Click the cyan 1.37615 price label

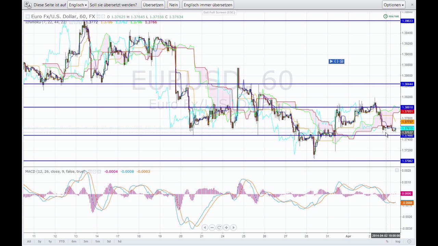(x=407, y=128)
